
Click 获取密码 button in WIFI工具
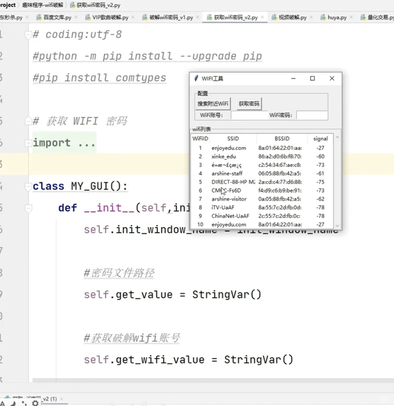[x=249, y=104]
